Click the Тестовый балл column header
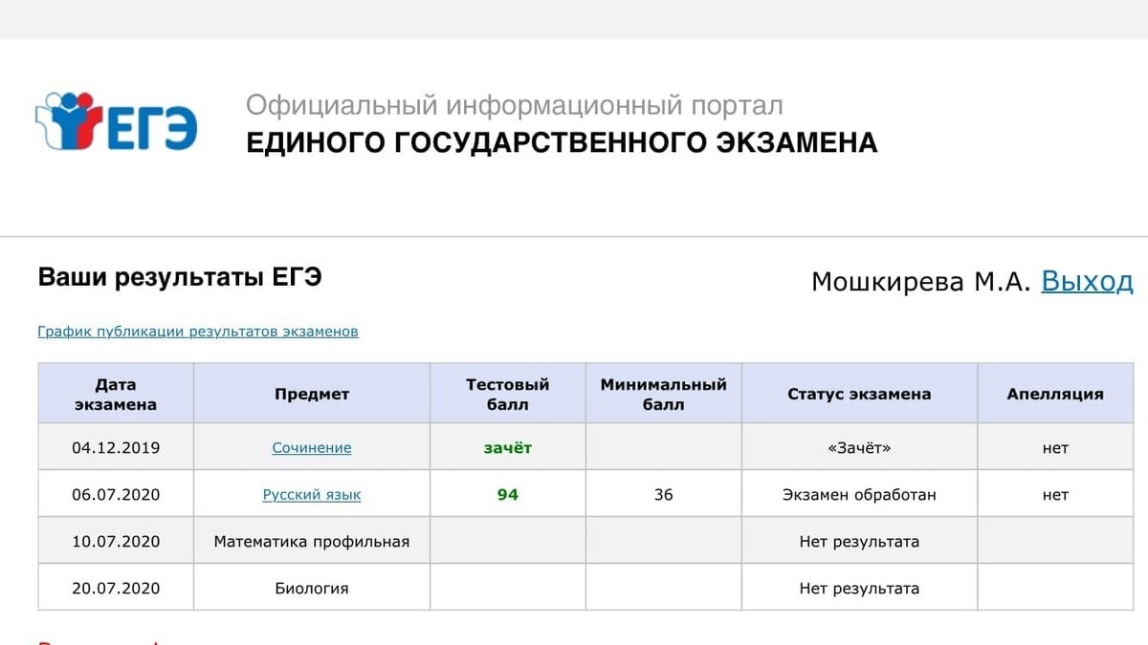Screen dimensions: 1148x645 (x=508, y=392)
